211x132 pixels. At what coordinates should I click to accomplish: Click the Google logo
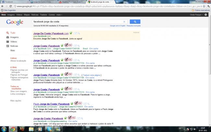click(x=15, y=22)
